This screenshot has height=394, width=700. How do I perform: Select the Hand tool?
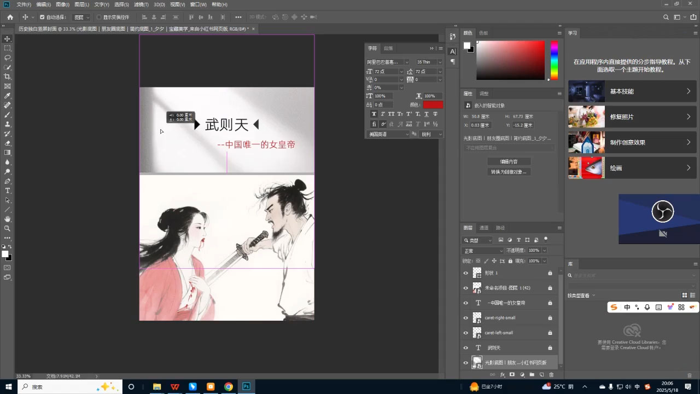click(x=8, y=219)
